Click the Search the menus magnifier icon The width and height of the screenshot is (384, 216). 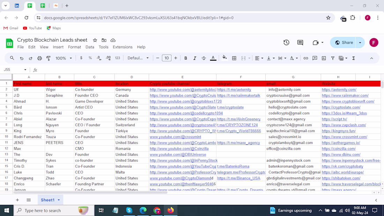pos(12,58)
